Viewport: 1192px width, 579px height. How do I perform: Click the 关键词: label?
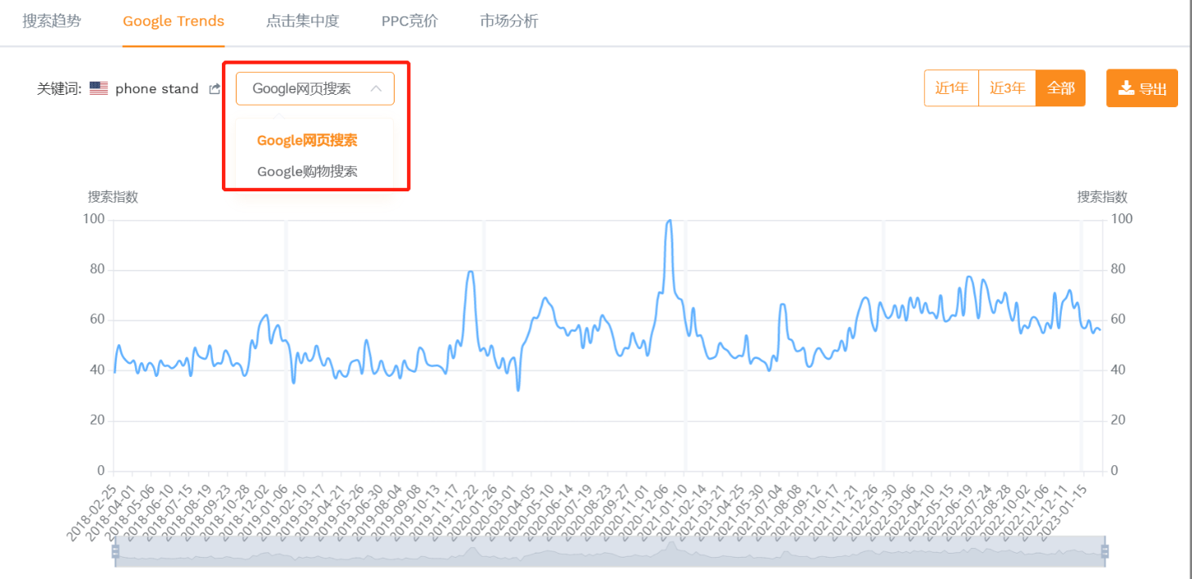click(x=60, y=88)
